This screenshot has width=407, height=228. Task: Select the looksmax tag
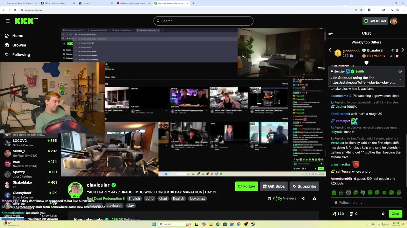coord(197,199)
